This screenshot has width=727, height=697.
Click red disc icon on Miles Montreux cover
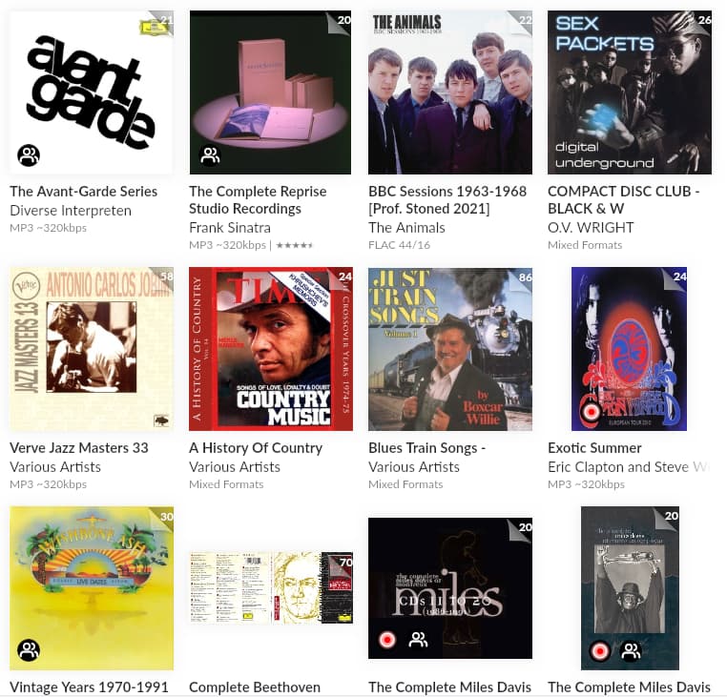tap(387, 640)
